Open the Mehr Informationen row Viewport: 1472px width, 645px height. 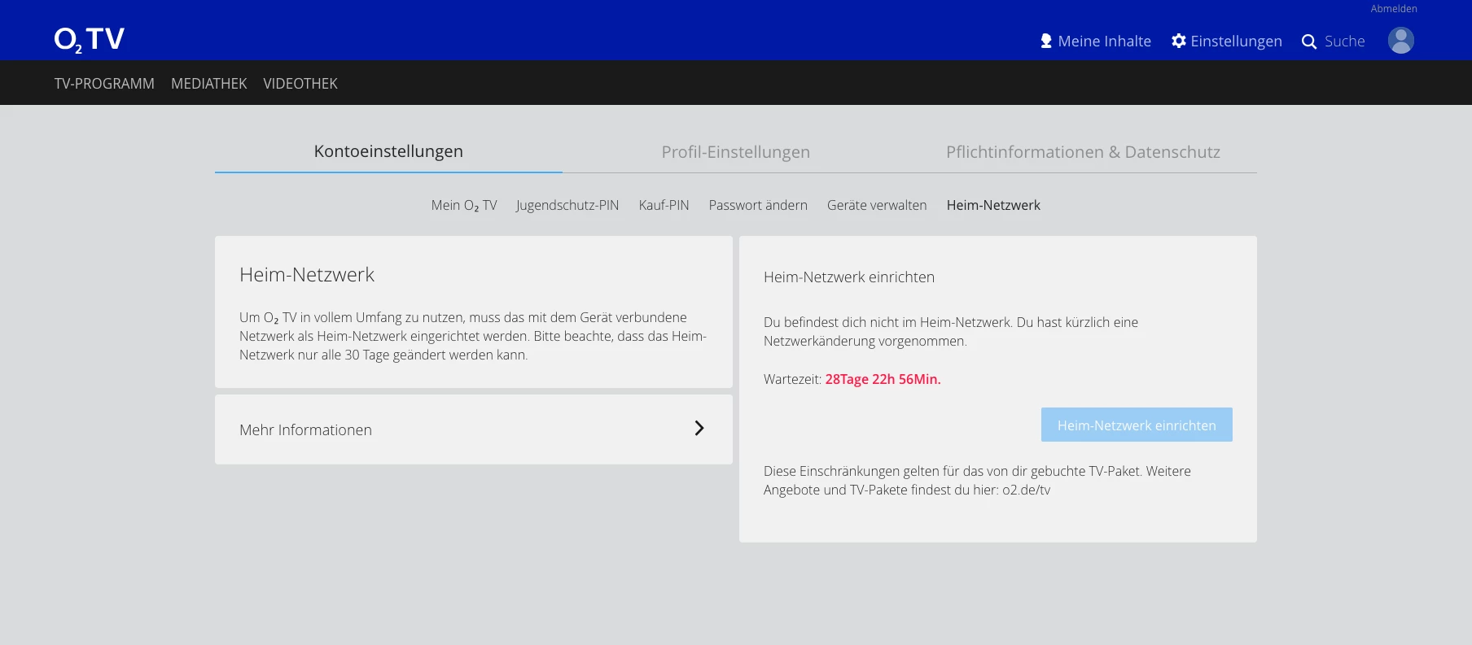pyautogui.click(x=474, y=429)
